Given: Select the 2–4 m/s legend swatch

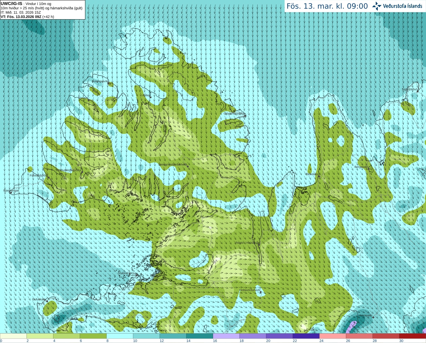Looking at the screenshot, I should coord(40,336).
